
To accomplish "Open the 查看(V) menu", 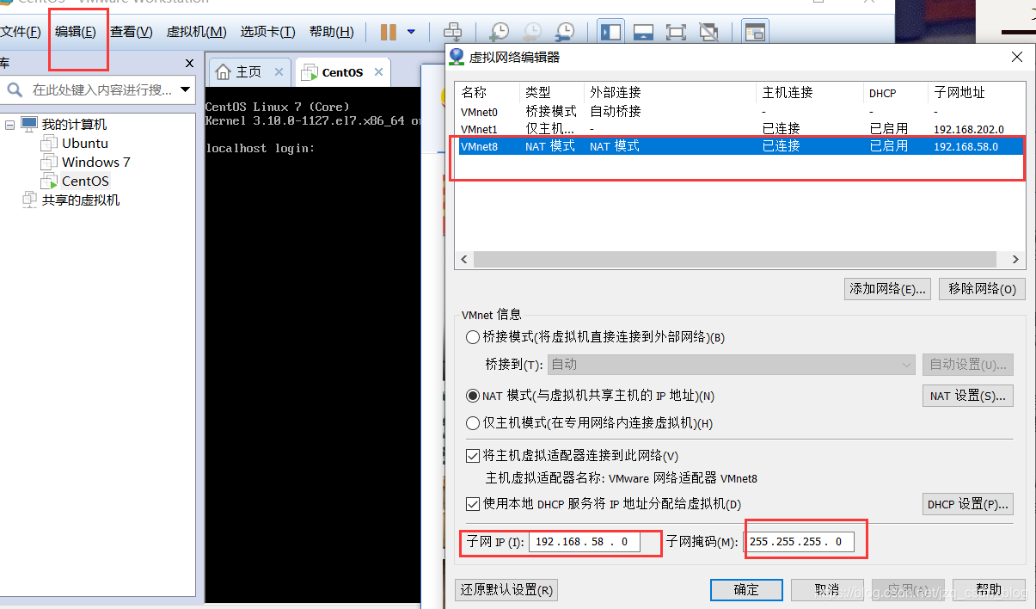I will click(132, 32).
